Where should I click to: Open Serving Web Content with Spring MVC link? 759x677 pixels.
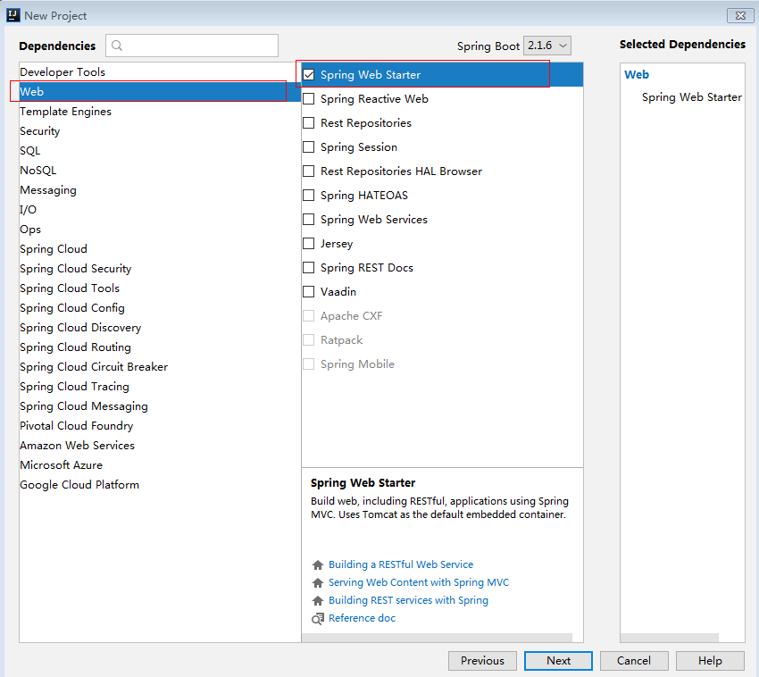pos(419,582)
